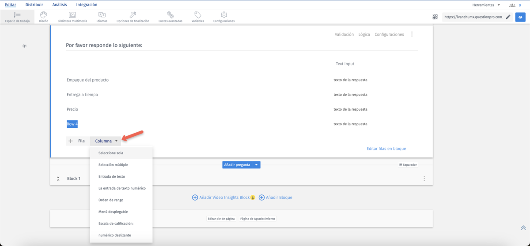Select the Precio row label
Image resolution: width=530 pixels, height=246 pixels.
coord(72,109)
